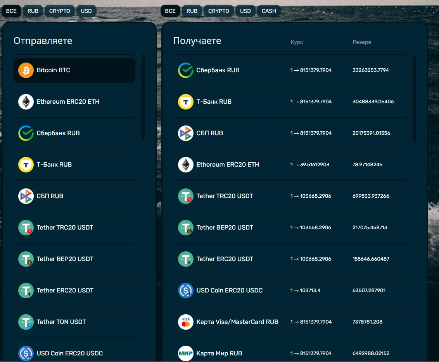Select the Ethereum icon in send list
Screen dimensions: 439x362
pyautogui.click(x=26, y=101)
